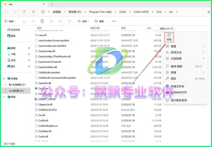This screenshot has height=147, width=212.
Task: Go back with the left arrow
Action: tap(6, 12)
